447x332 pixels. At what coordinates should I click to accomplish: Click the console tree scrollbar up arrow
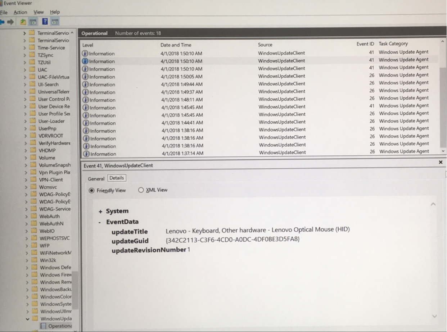click(x=72, y=33)
